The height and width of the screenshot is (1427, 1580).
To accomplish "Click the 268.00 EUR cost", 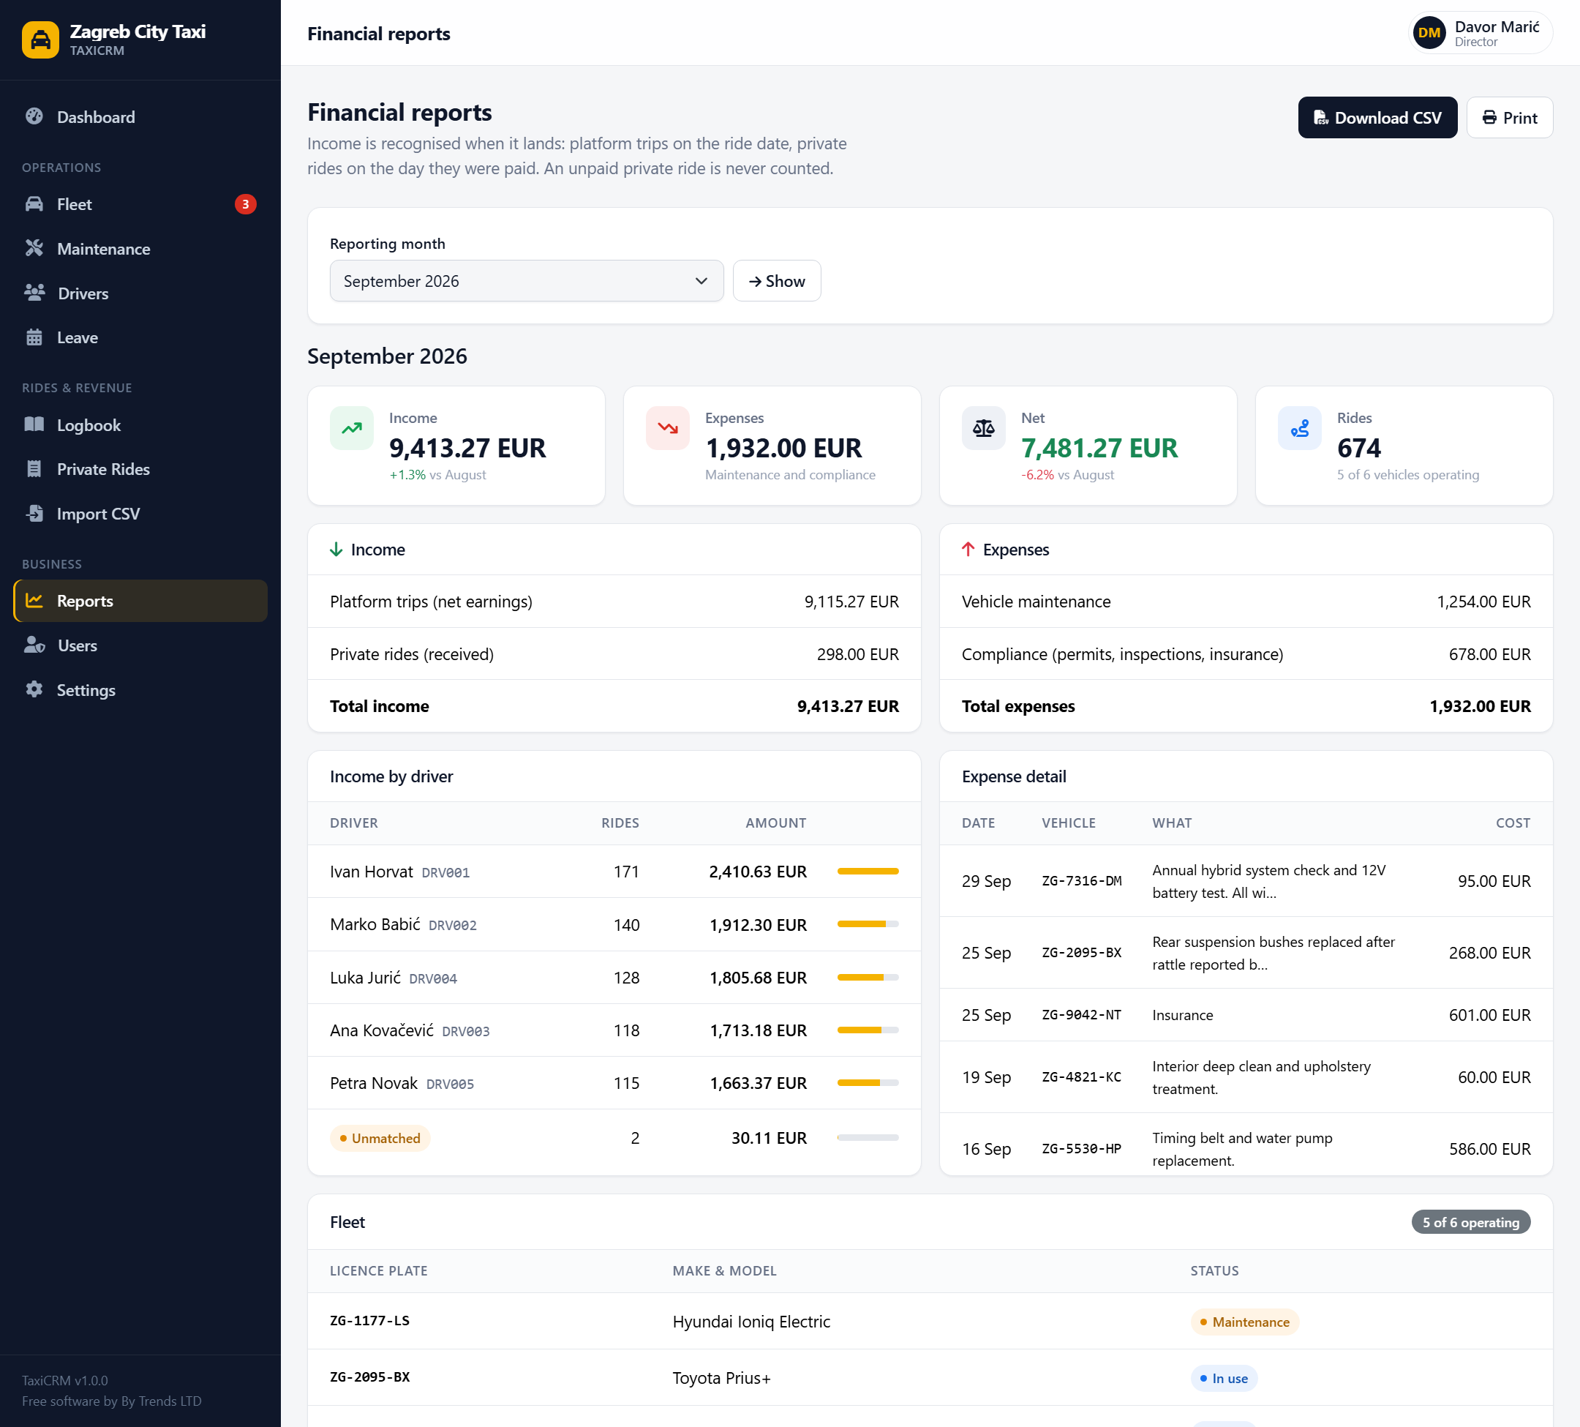I will tap(1489, 953).
